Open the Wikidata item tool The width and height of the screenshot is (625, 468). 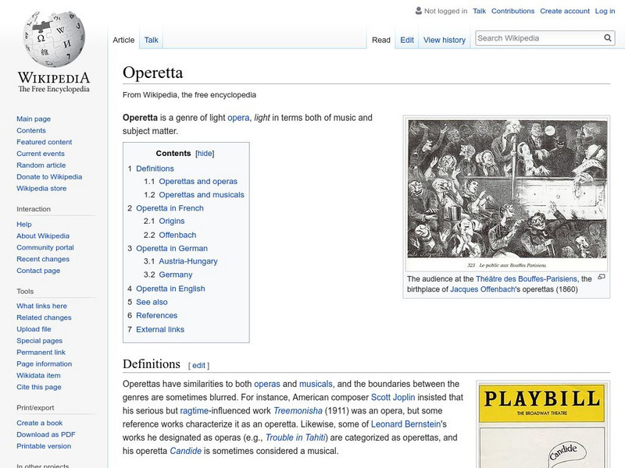pyautogui.click(x=40, y=375)
